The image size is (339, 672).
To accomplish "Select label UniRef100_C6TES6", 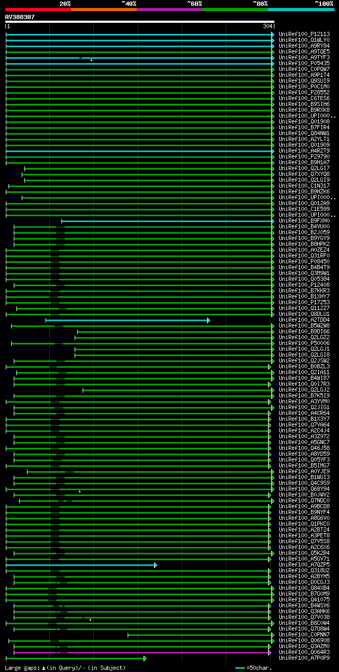I will coord(304,98).
